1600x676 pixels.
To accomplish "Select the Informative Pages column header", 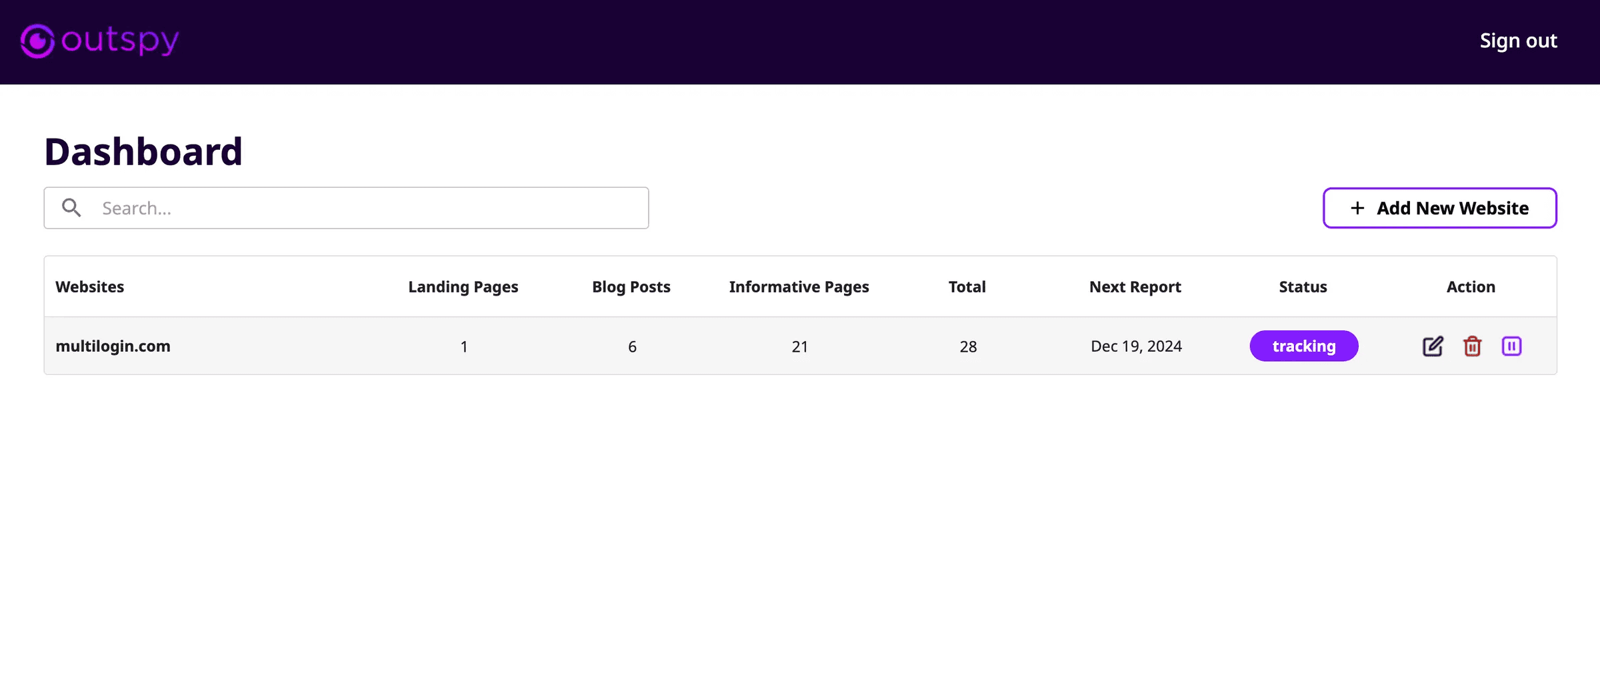I will [799, 287].
